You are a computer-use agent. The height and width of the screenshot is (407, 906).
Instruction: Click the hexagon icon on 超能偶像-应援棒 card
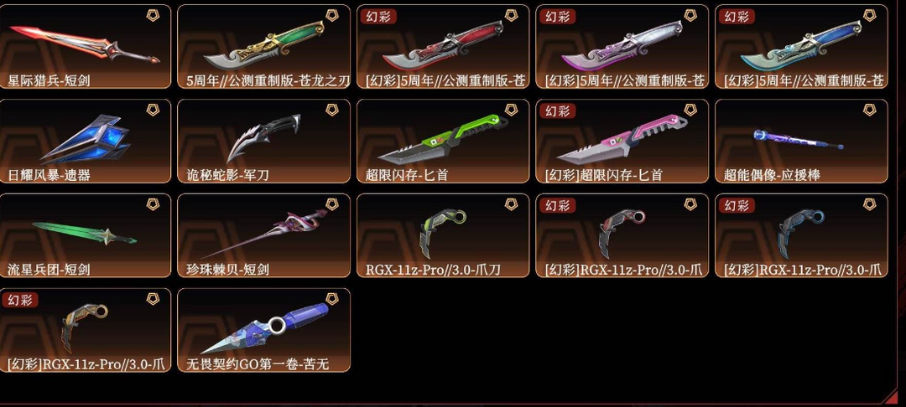coord(870,110)
